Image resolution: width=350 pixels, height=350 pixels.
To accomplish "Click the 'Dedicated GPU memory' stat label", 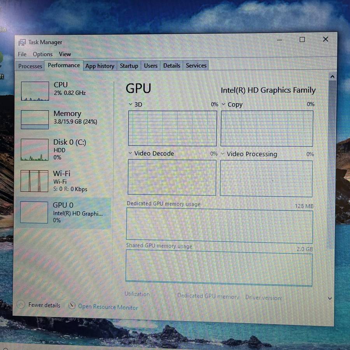I will click(208, 296).
